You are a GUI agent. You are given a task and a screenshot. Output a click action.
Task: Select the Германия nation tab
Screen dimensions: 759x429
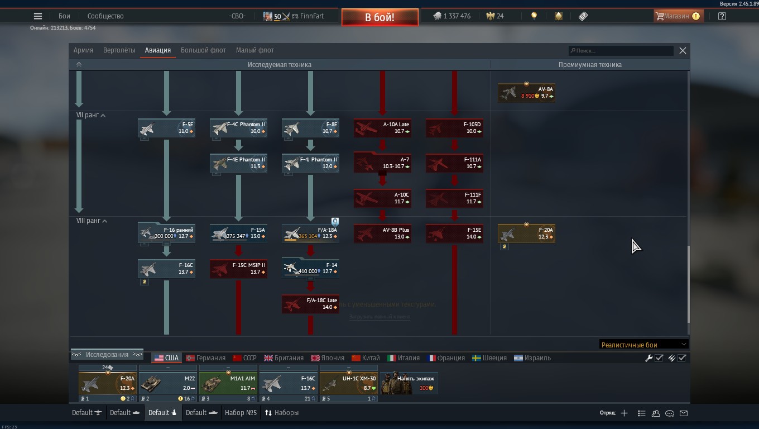pyautogui.click(x=206, y=358)
